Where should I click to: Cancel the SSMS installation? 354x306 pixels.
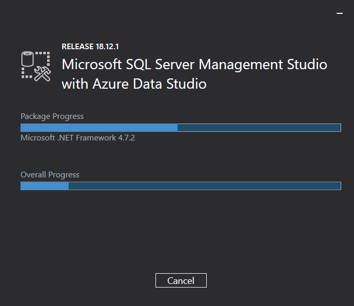click(x=181, y=280)
